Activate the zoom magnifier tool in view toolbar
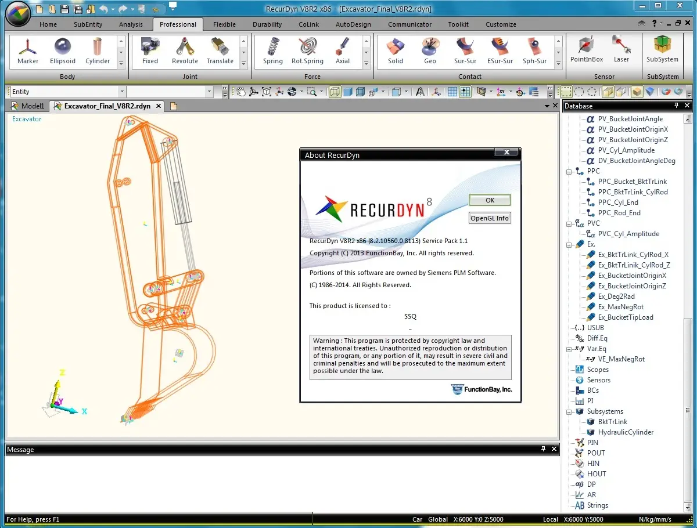Image resolution: width=697 pixels, height=528 pixels. [312, 92]
